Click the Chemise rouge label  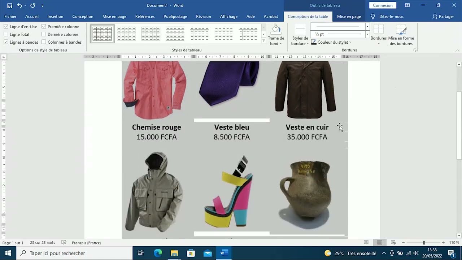coord(157,127)
